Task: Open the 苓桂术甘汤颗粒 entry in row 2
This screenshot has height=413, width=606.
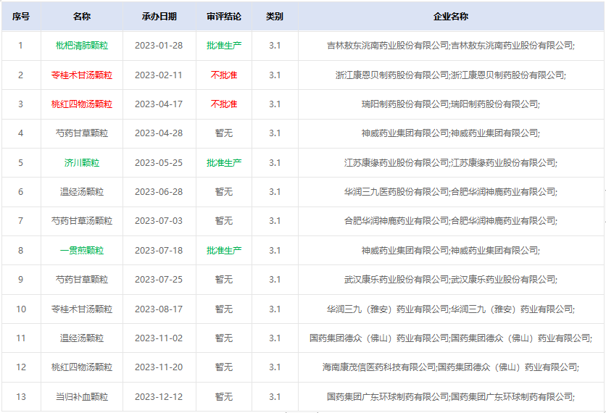Action: tap(82, 75)
